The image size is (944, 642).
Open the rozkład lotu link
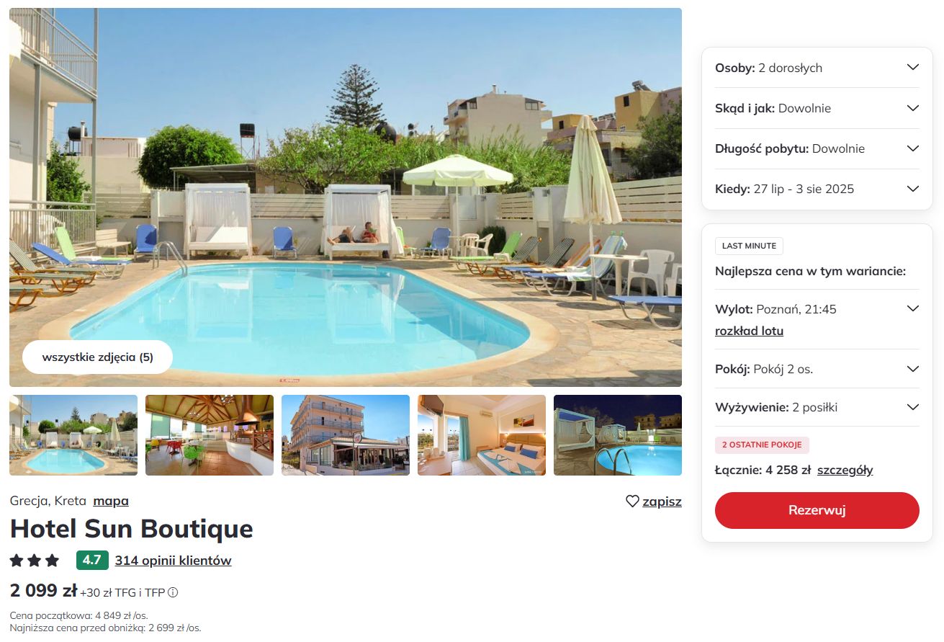point(749,331)
